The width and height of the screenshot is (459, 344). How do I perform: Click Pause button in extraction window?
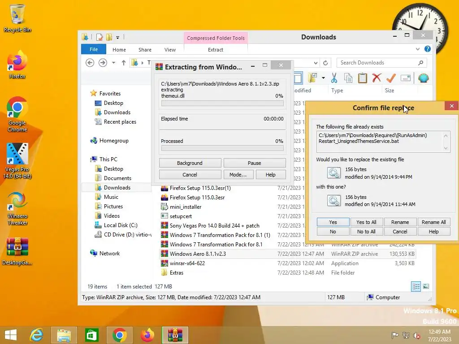coord(255,163)
